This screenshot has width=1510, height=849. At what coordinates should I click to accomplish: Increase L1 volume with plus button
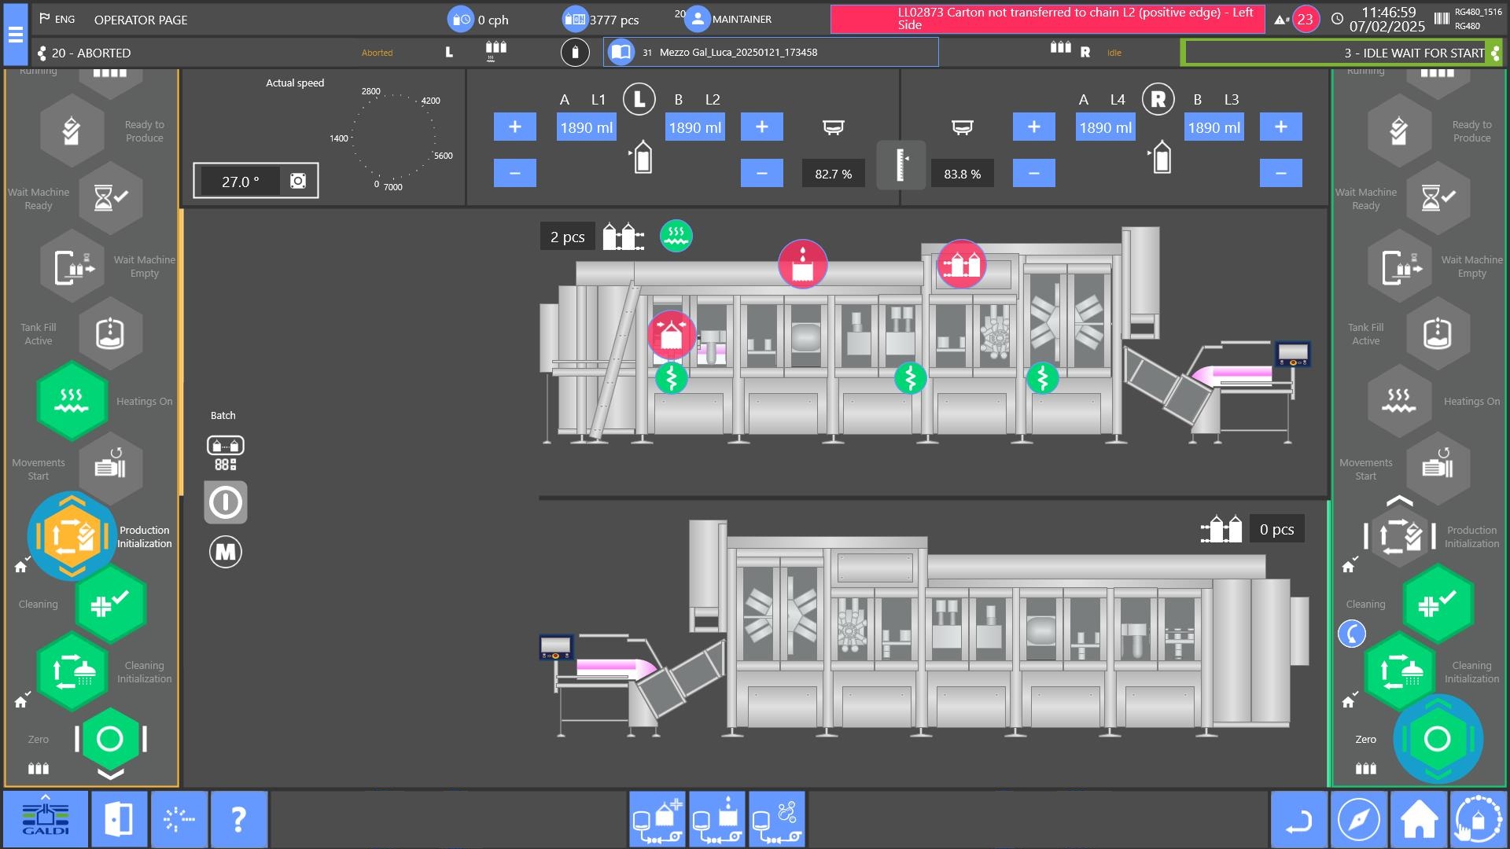pos(514,127)
